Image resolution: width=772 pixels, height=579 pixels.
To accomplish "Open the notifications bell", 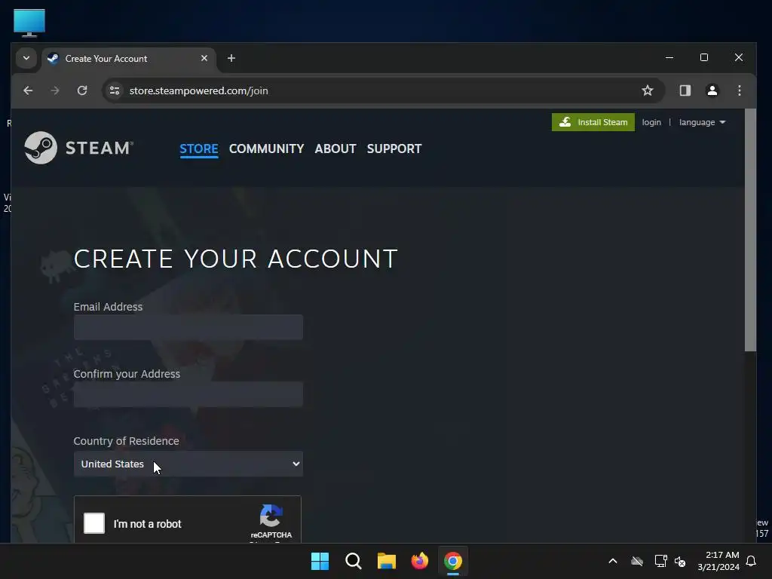I will [x=751, y=561].
